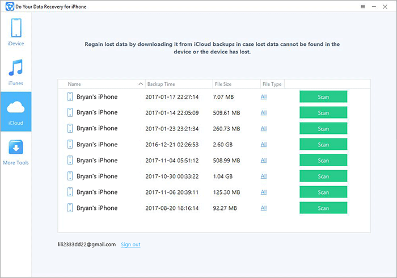Viewport: 397px width, 278px height.
Task: Open All file types for 7.07 MB backup
Action: 264,96
